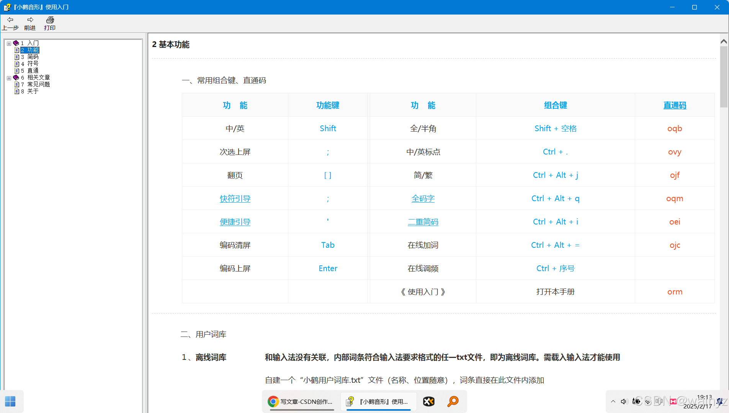Click the page icon beside '4 符号'

click(x=17, y=64)
